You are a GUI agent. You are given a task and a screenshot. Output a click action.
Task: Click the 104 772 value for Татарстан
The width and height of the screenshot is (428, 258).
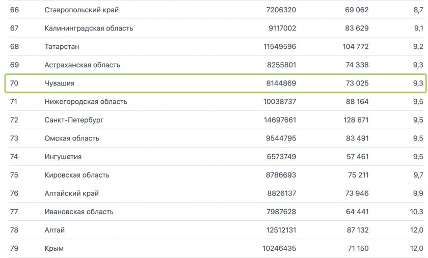click(356, 46)
